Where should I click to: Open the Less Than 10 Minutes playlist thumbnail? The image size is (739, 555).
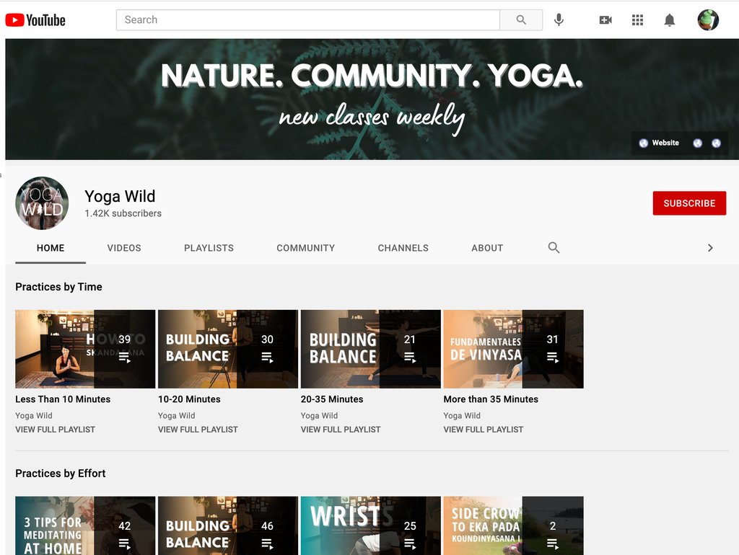tap(85, 349)
